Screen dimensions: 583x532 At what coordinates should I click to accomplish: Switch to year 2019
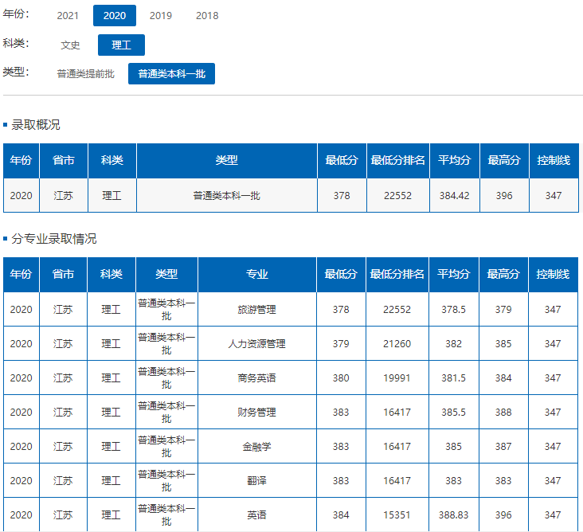click(x=161, y=16)
